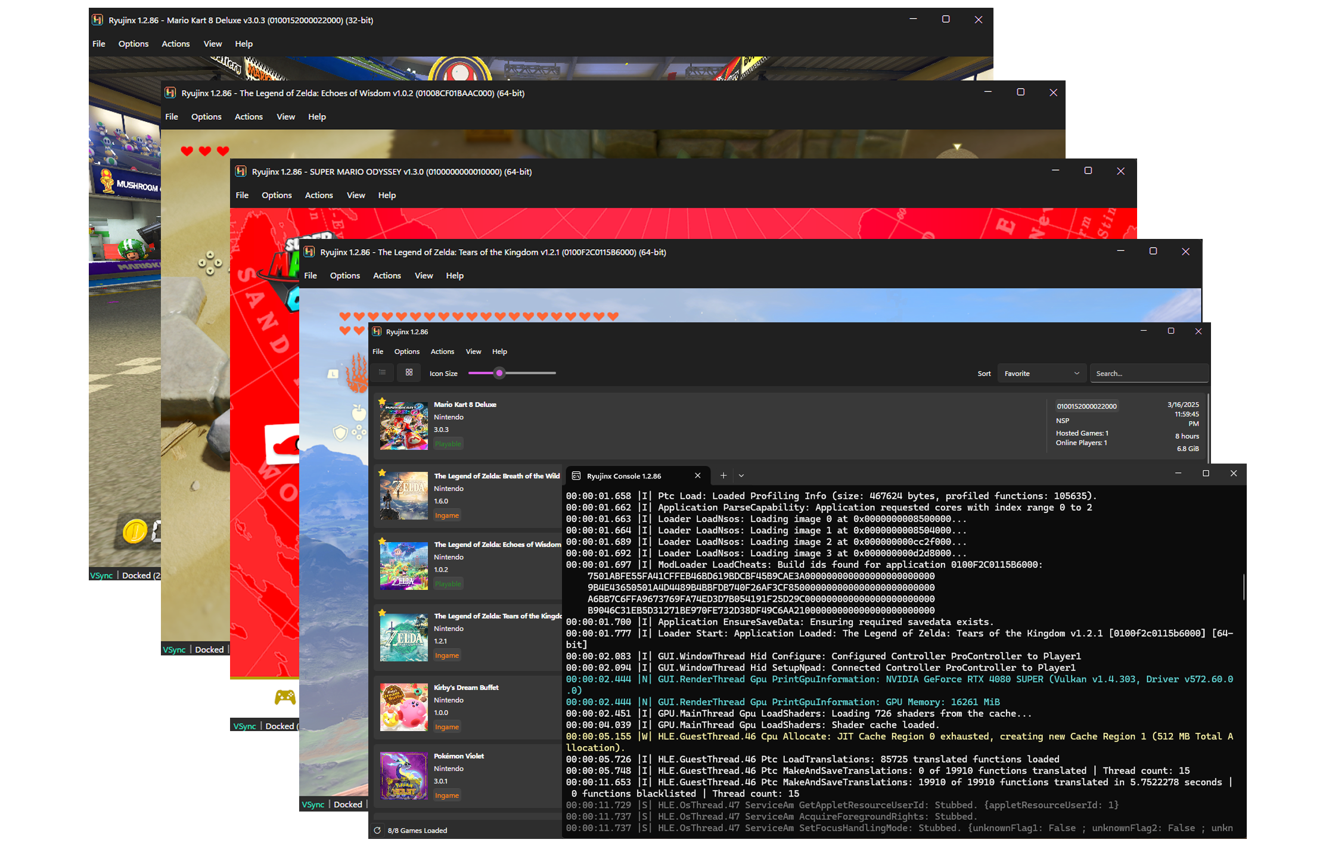Click the Ryujinx logo in the Mario Kart window title bar
Image resolution: width=1329 pixels, height=858 pixels.
tap(98, 20)
